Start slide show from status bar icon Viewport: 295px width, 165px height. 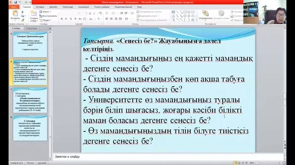click(247, 163)
